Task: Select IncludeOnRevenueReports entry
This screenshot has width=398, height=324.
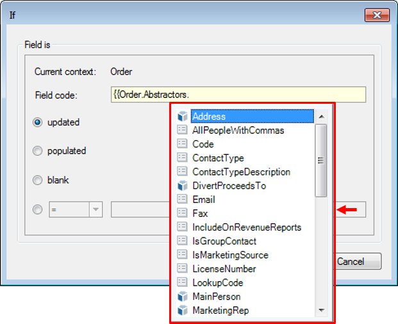Action: point(247,227)
